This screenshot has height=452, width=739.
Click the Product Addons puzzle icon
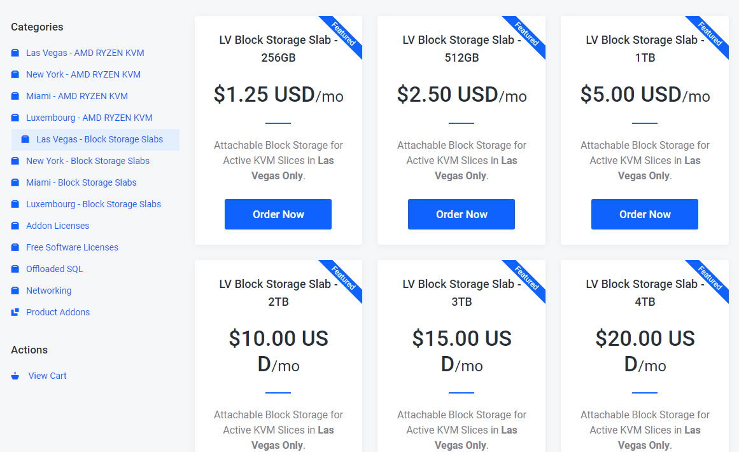15,312
